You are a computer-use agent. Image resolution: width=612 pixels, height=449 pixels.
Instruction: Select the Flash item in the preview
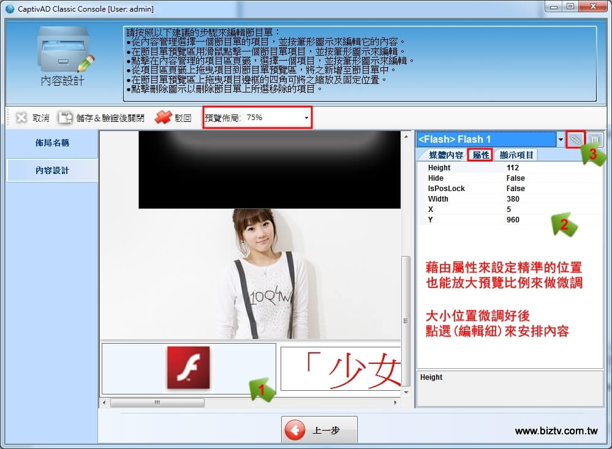click(189, 368)
